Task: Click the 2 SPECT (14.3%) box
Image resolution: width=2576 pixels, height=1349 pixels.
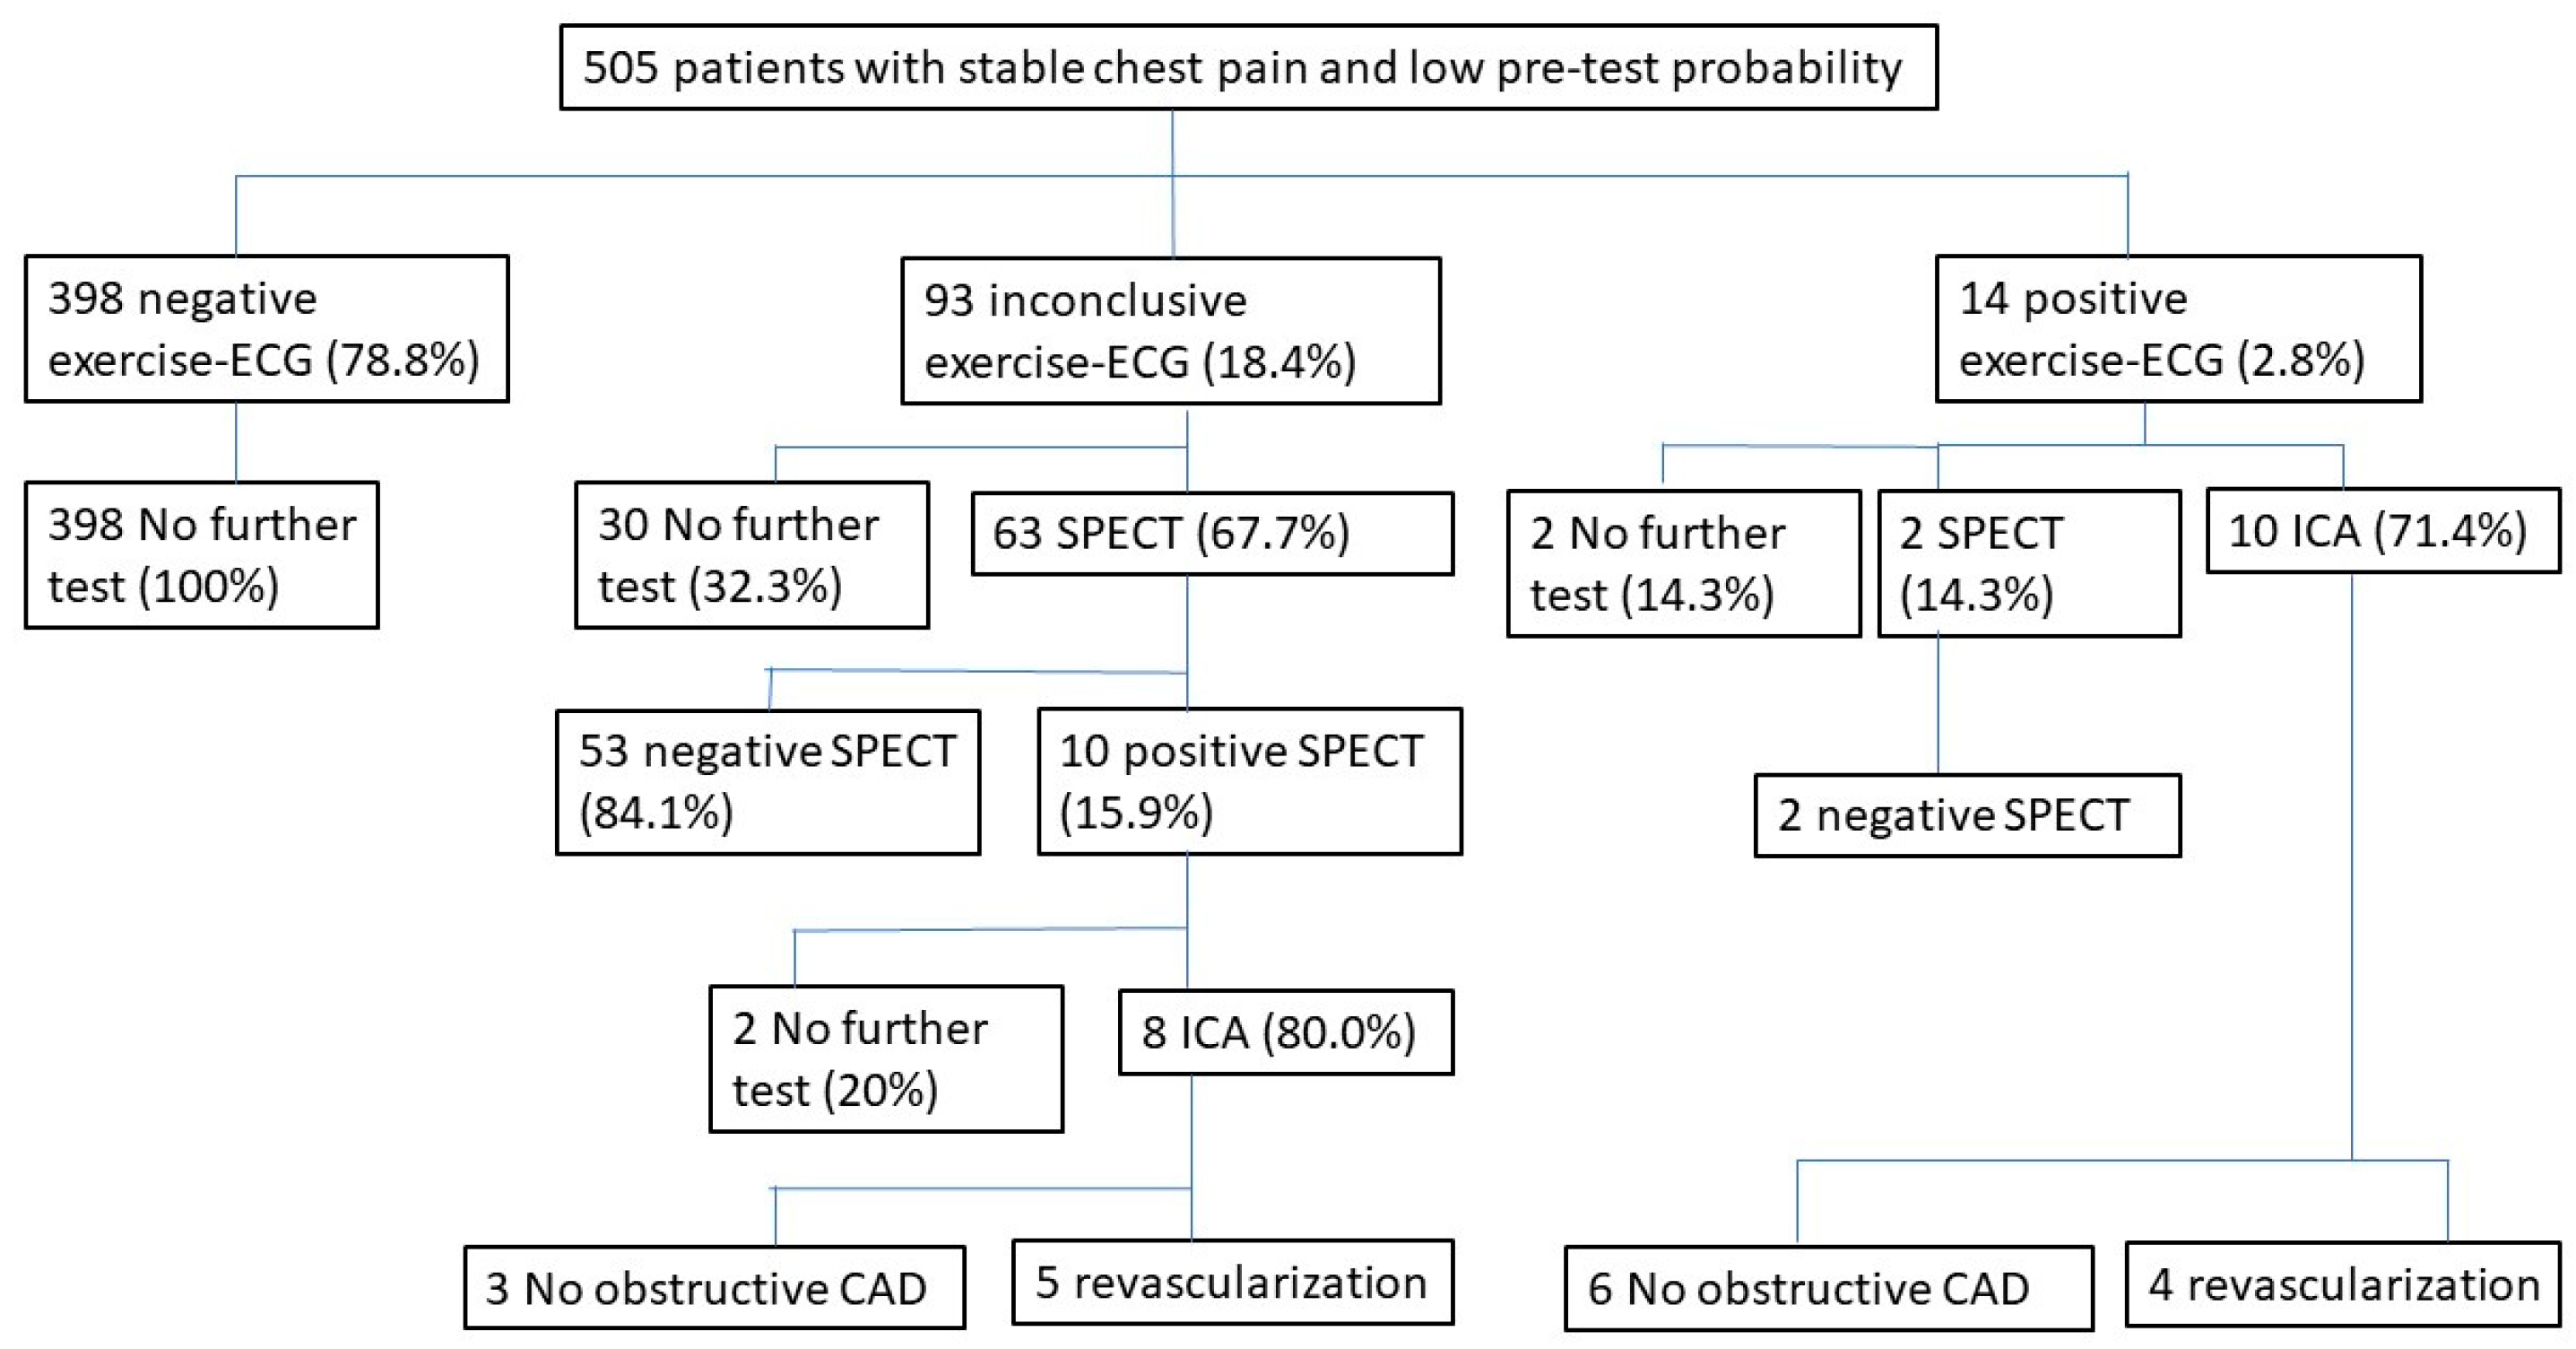Action: pyautogui.click(x=2029, y=563)
